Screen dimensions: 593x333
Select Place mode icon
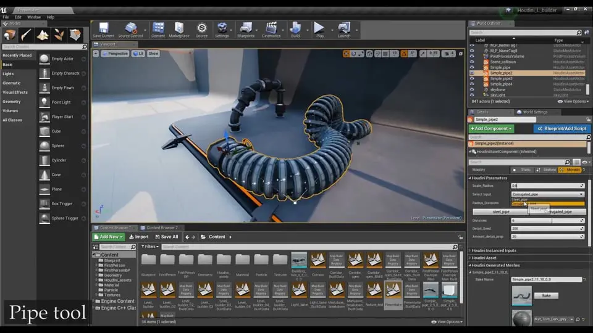pyautogui.click(x=9, y=35)
